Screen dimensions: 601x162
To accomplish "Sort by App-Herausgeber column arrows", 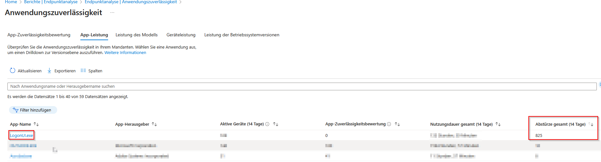I will coord(154,124).
